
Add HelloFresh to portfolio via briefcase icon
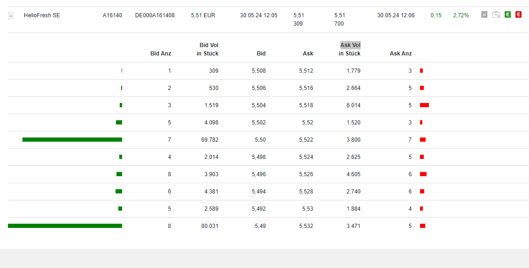click(496, 15)
